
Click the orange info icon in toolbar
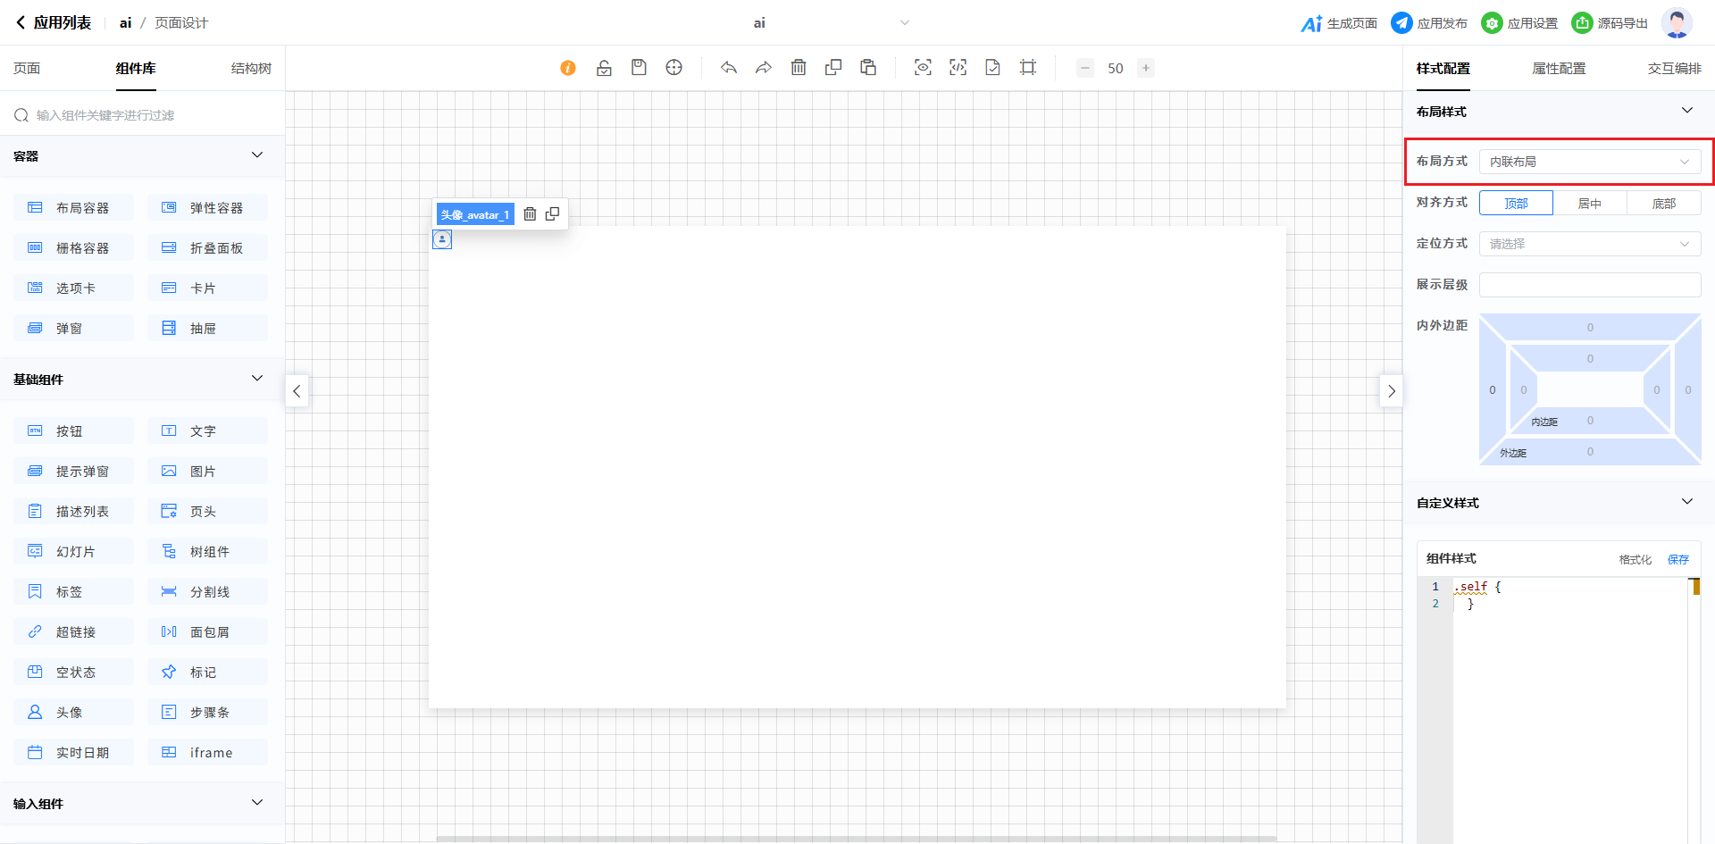[x=568, y=68]
